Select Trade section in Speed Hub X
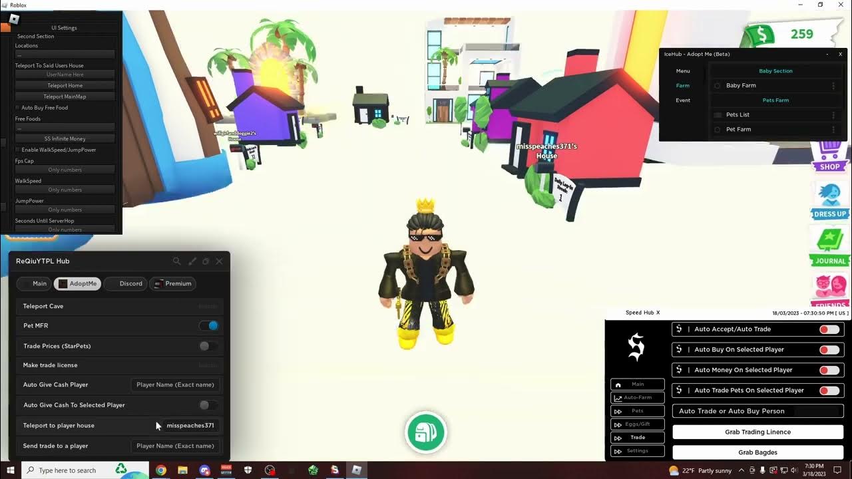The width and height of the screenshot is (852, 479). pyautogui.click(x=638, y=438)
